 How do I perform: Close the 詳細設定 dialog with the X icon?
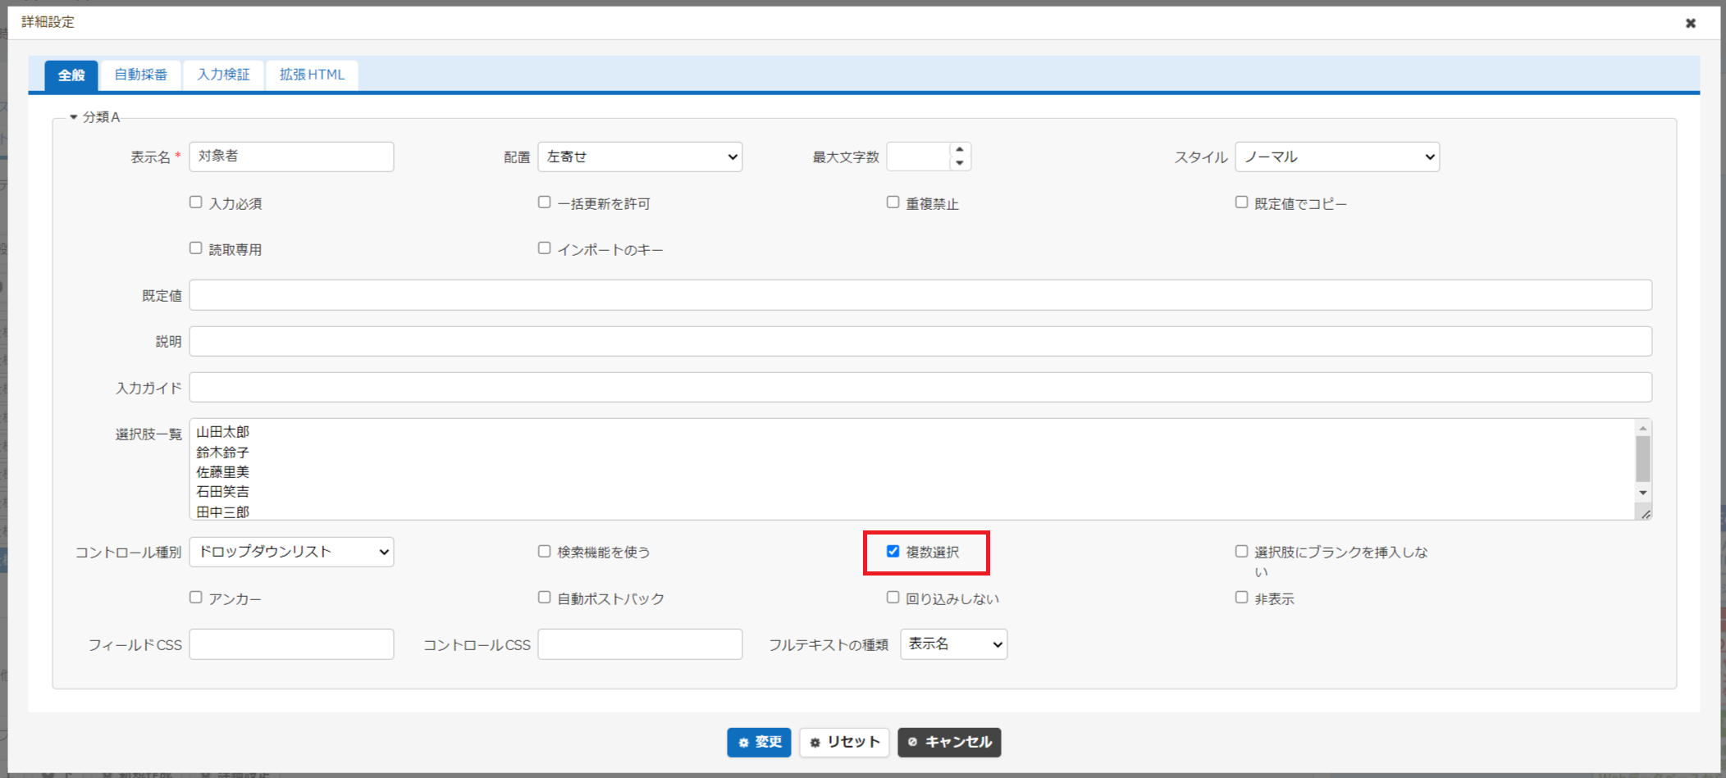(x=1690, y=23)
